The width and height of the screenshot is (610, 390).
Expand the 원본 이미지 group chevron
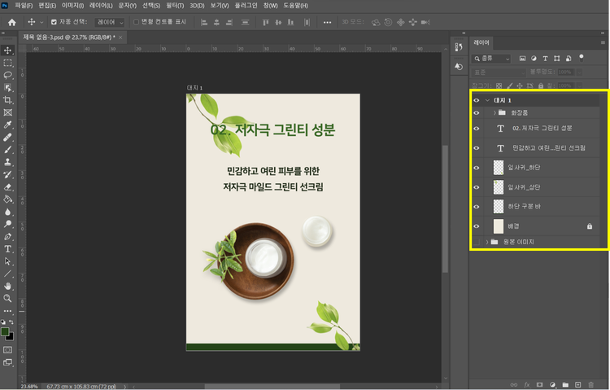tap(486, 242)
